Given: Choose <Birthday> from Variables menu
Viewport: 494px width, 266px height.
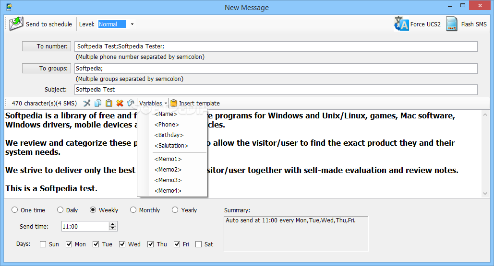Looking at the screenshot, I should click(x=172, y=135).
